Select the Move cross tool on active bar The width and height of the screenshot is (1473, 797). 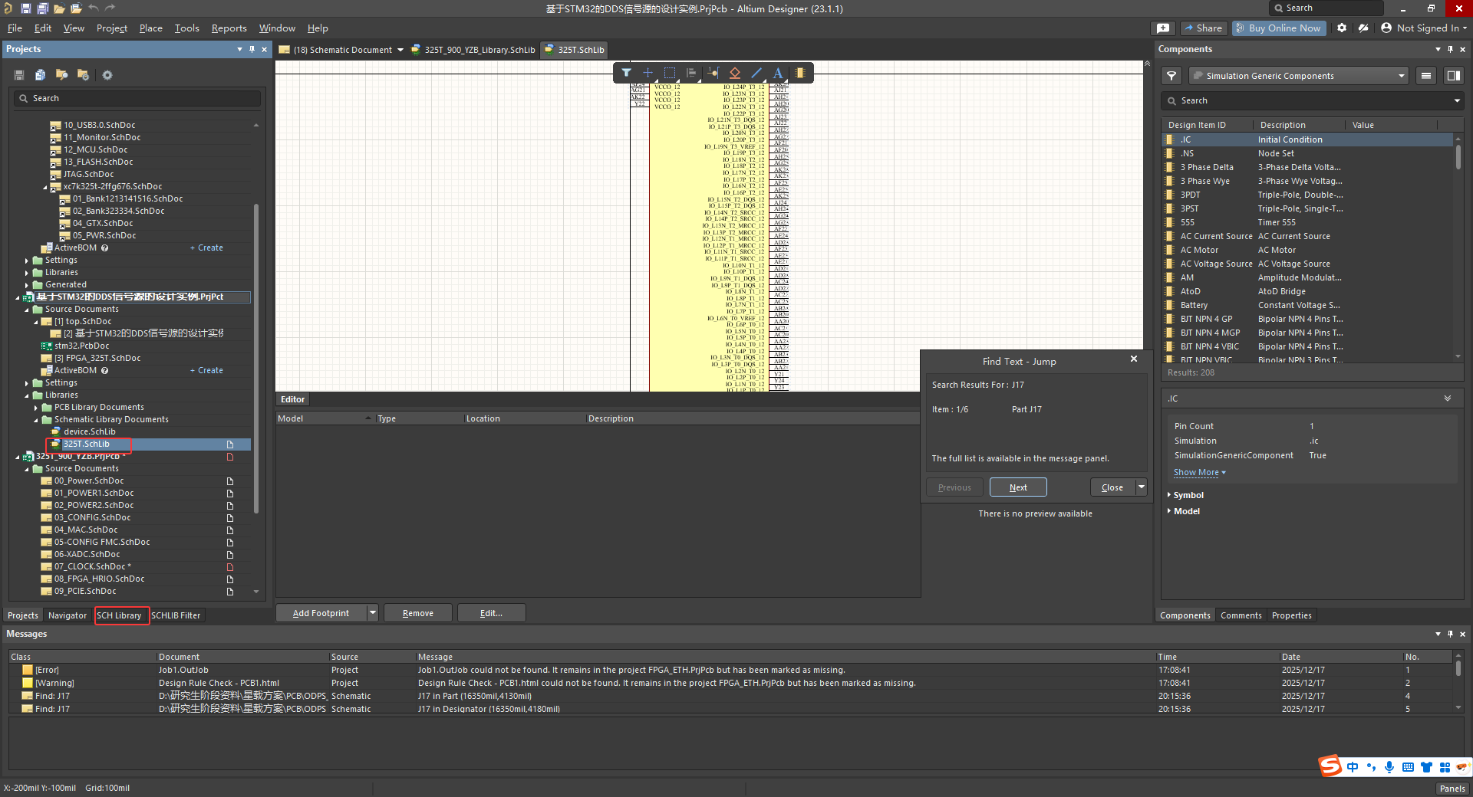[648, 73]
